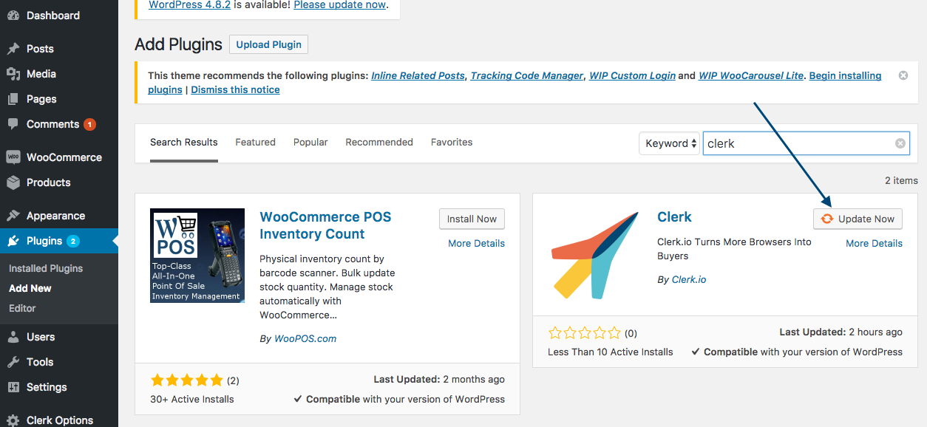The image size is (927, 427).
Task: Click the WooCommerce logo icon
Action: pyautogui.click(x=13, y=157)
